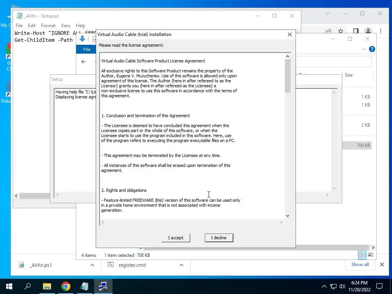
Task: Open the Windows Start menu
Action: pyautogui.click(x=9, y=286)
